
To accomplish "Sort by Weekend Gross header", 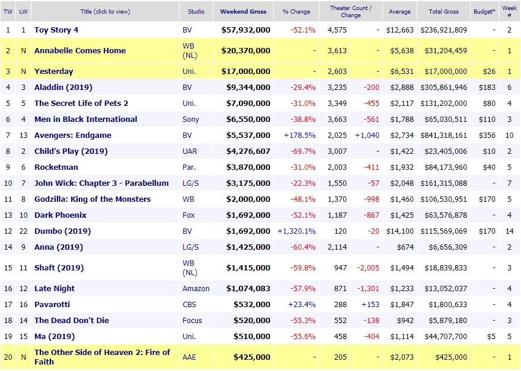I will pyautogui.click(x=243, y=12).
